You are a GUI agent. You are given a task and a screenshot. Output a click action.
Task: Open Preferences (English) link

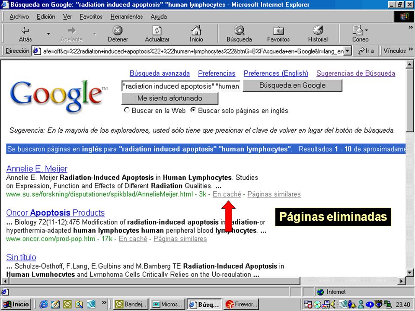pyautogui.click(x=276, y=73)
